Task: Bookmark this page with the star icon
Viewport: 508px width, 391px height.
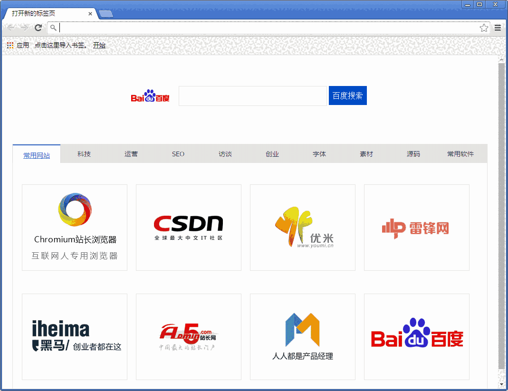Action: click(x=484, y=28)
